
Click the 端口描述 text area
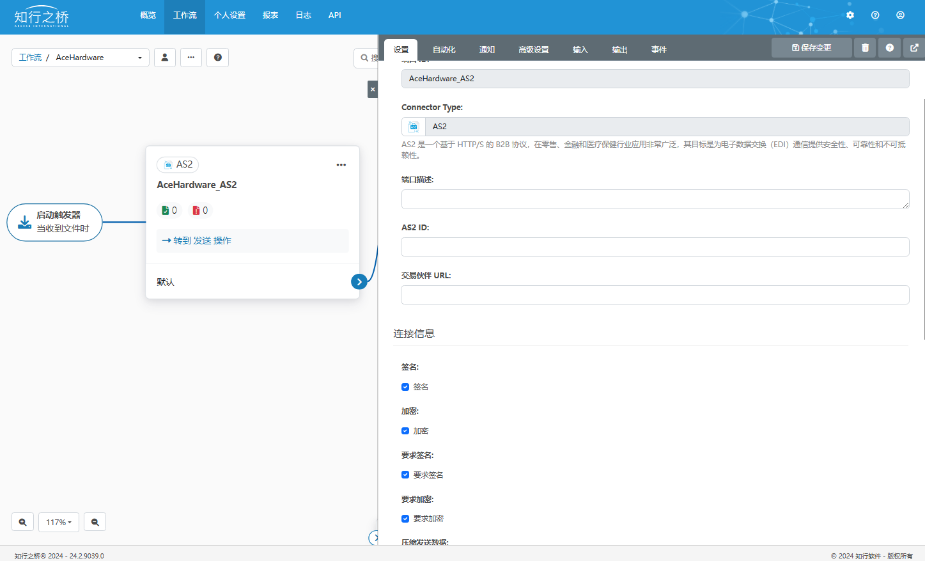(655, 199)
